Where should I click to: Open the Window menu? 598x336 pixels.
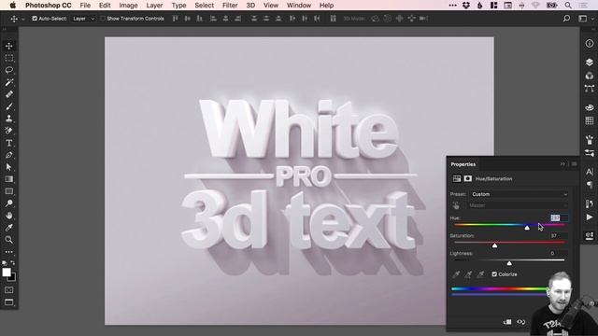[299, 6]
